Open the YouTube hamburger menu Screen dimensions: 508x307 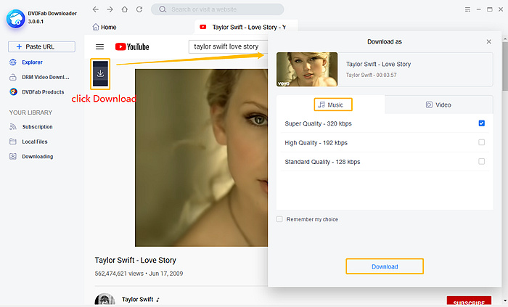100,46
